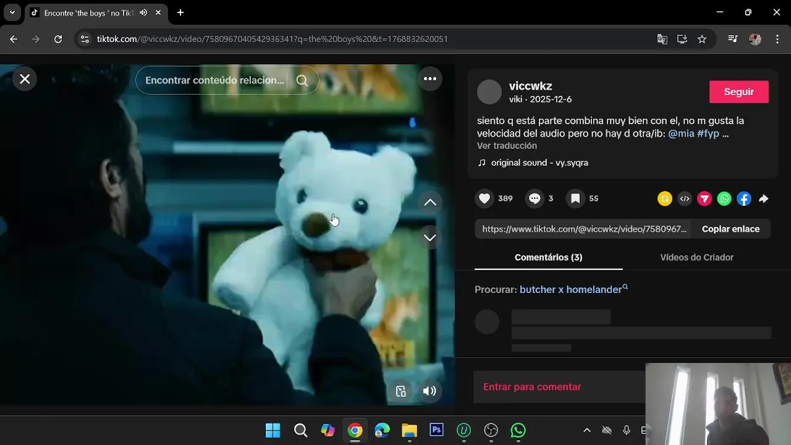
Task: Open File Explorer from taskbar
Action: tap(409, 430)
